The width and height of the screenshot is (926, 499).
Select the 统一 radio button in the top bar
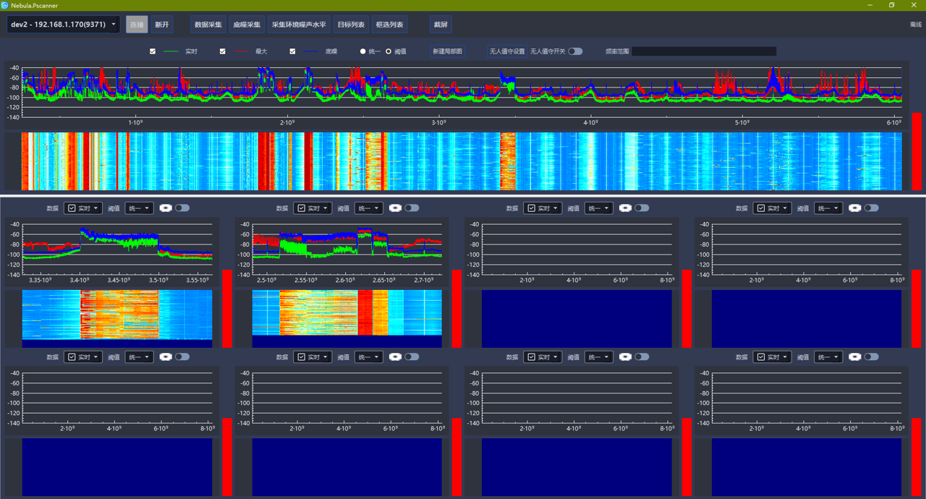pyautogui.click(x=363, y=52)
